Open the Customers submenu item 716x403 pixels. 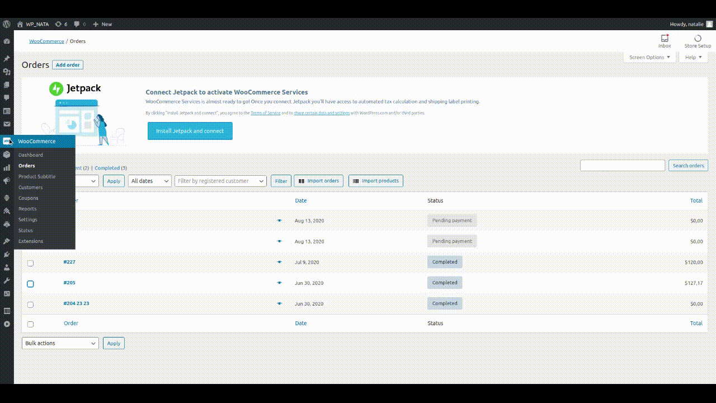[x=30, y=188]
